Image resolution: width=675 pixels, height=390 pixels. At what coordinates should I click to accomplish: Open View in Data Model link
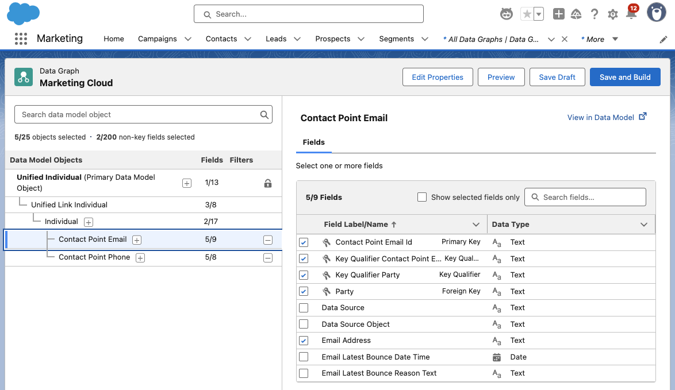(x=600, y=117)
